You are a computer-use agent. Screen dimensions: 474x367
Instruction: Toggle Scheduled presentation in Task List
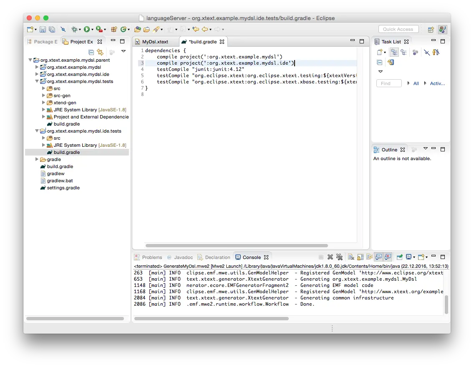pos(403,52)
